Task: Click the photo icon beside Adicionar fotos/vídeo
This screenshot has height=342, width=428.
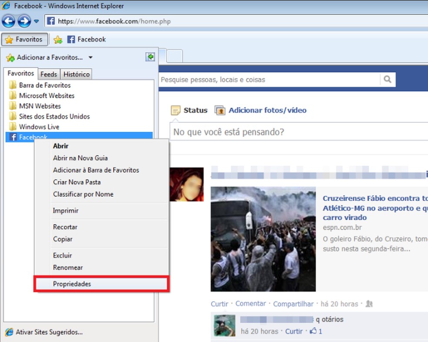Action: click(220, 111)
